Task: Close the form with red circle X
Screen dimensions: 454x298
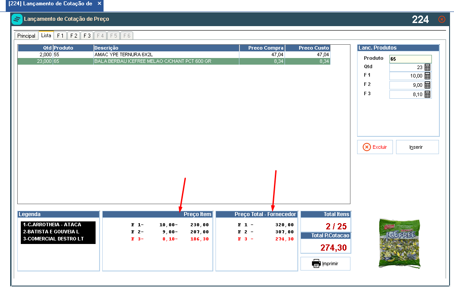Action: pos(442,19)
